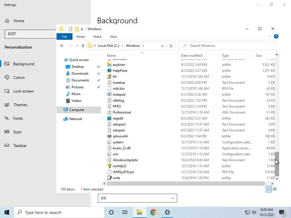Click the notepad file icon
Screen dimensions: 291x218
tap(109, 95)
